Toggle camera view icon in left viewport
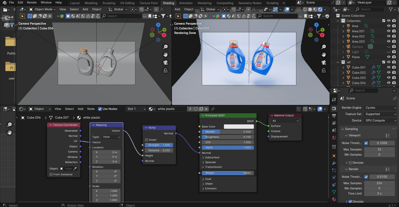 165,63
